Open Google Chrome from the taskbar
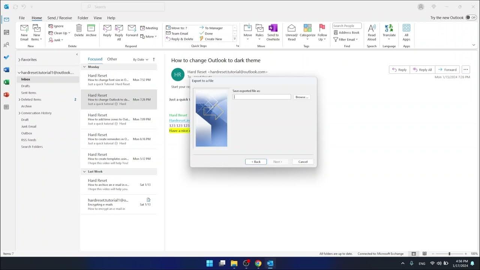 258,264
